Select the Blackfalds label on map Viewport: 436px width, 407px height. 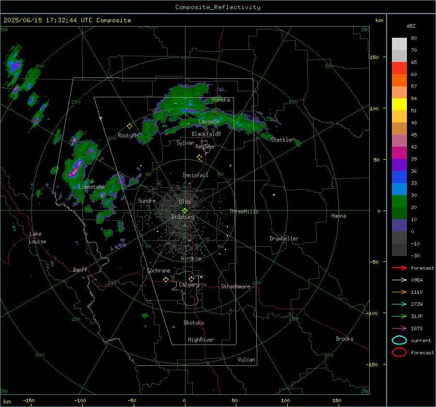coord(206,134)
